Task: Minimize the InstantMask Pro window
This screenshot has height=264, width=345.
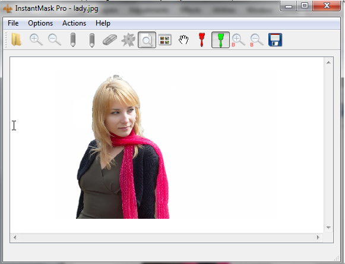Action: click(x=289, y=6)
